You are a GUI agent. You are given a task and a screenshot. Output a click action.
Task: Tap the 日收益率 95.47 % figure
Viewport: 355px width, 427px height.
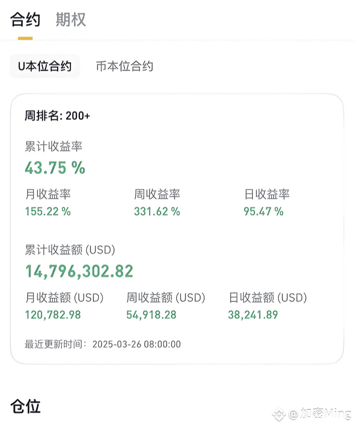click(x=263, y=211)
